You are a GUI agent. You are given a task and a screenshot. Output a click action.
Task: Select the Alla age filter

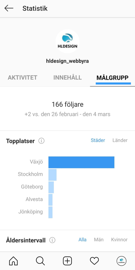point(83,239)
